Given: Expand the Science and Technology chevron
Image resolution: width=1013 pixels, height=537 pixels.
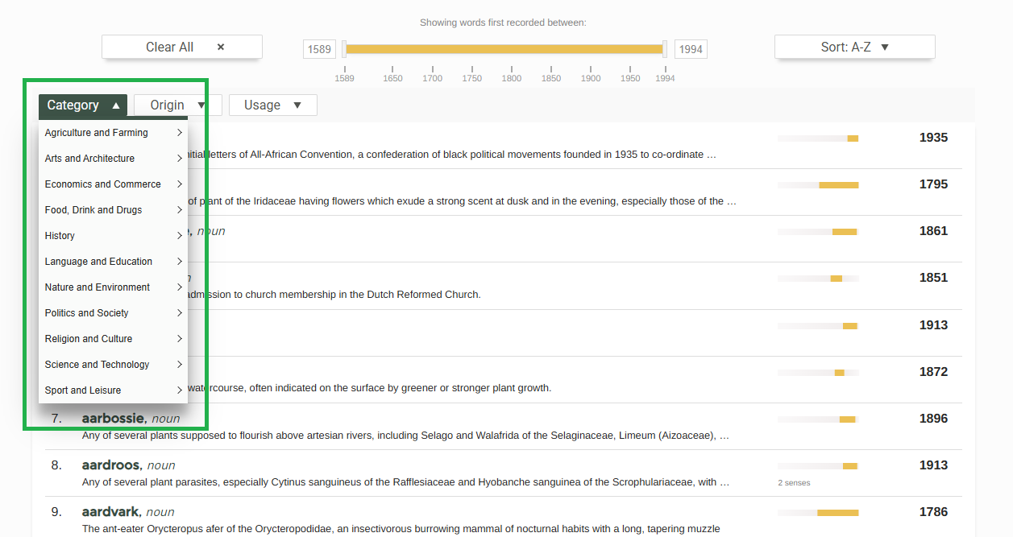Looking at the screenshot, I should [x=180, y=365].
